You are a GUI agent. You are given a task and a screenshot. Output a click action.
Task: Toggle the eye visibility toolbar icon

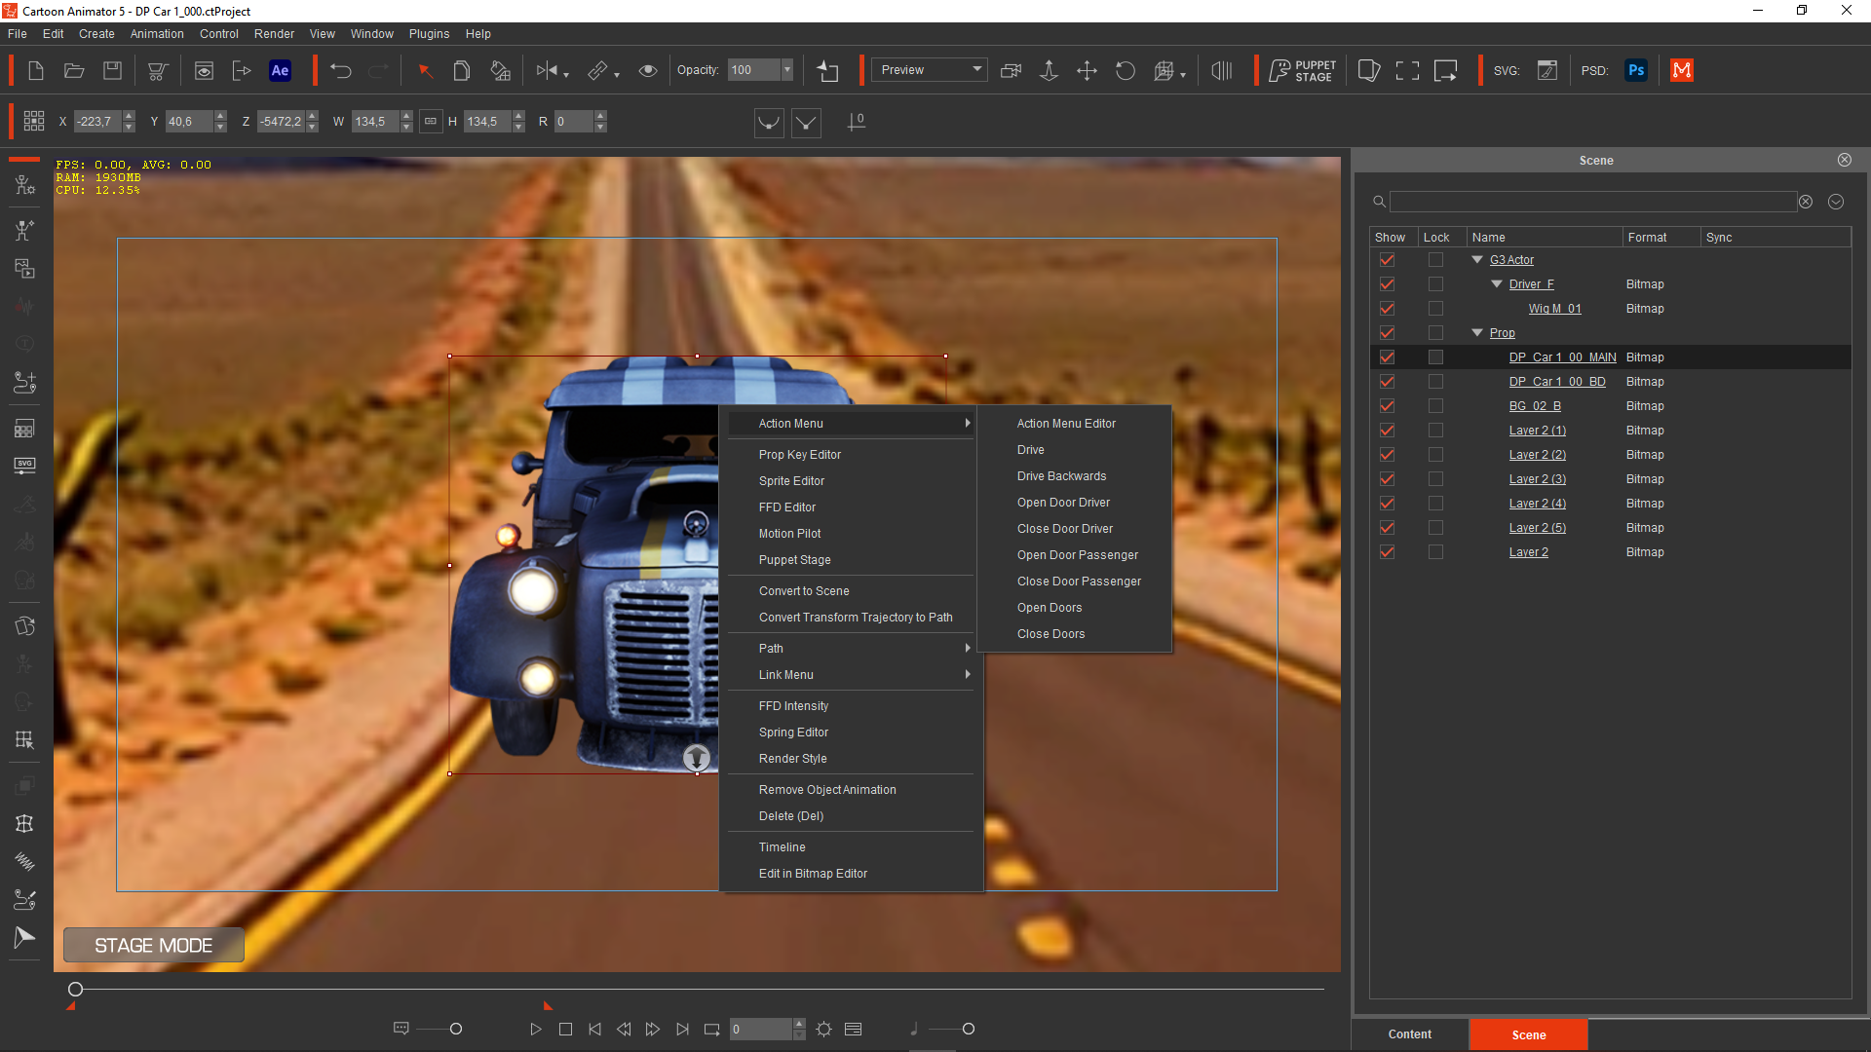click(647, 70)
